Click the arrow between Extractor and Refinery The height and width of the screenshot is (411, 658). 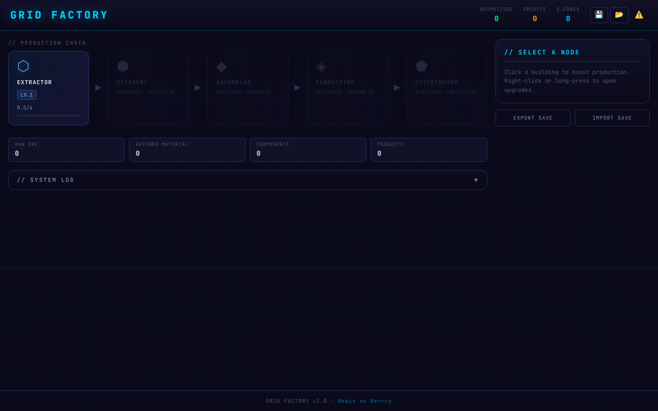pos(98,88)
